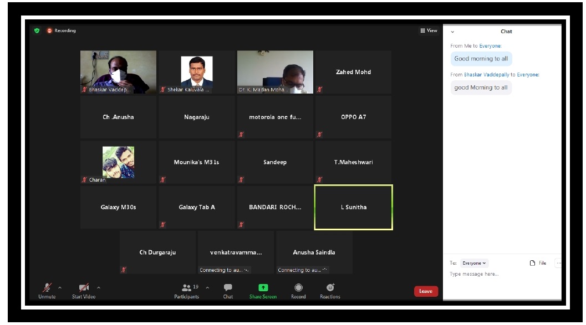Select the highlighted L Sunitha participant tile
Viewport: 586px width, 325px height.
353,207
